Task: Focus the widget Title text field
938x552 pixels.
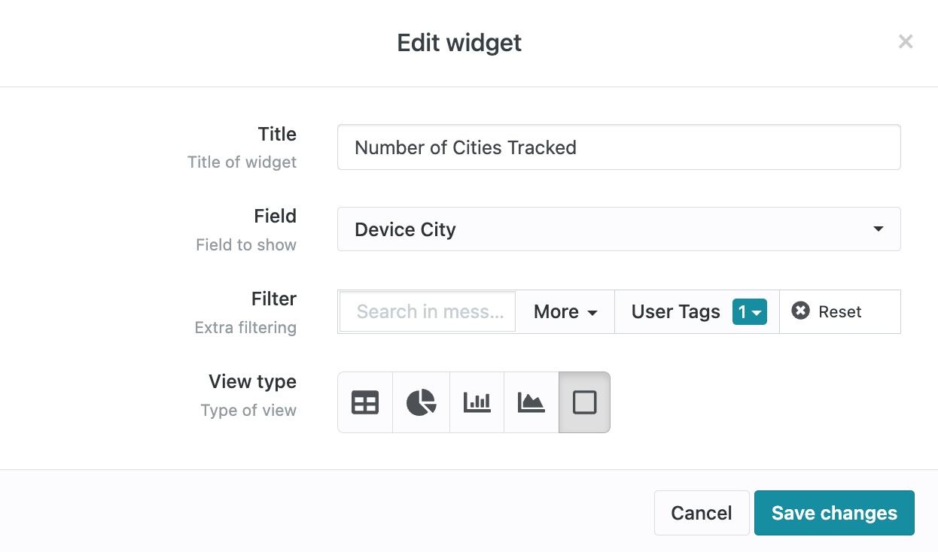Action: click(x=618, y=147)
